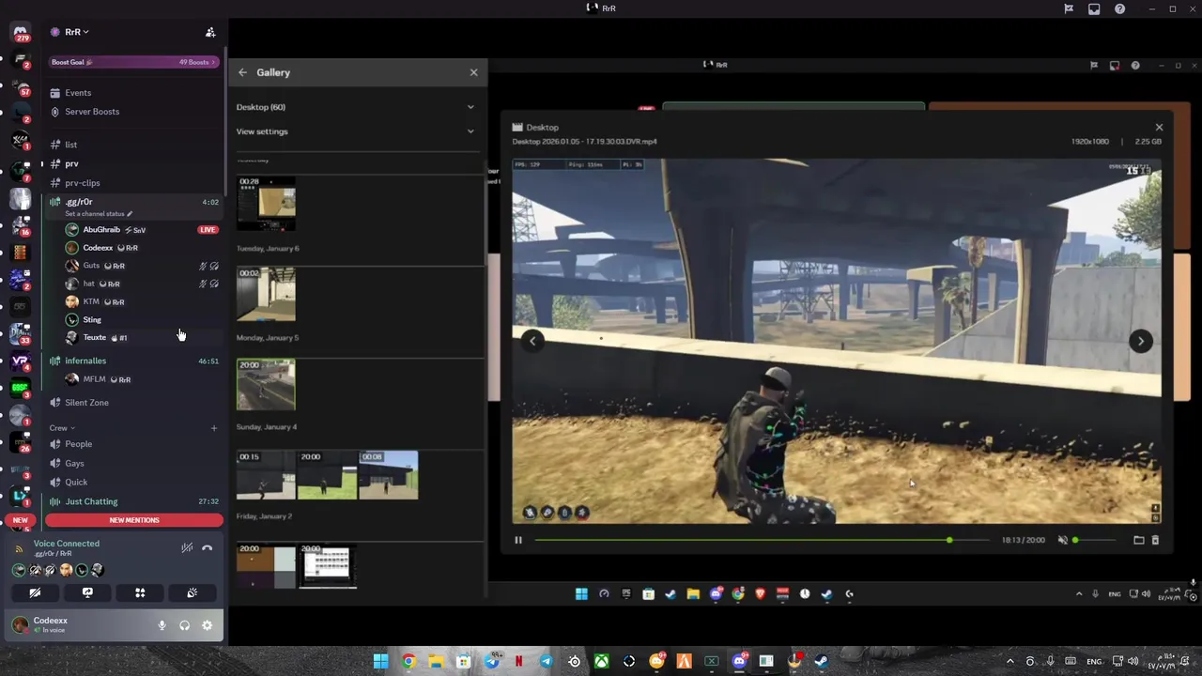This screenshot has width=1202, height=676.
Task: Join the Silent Zone voice channel
Action: coord(133,403)
